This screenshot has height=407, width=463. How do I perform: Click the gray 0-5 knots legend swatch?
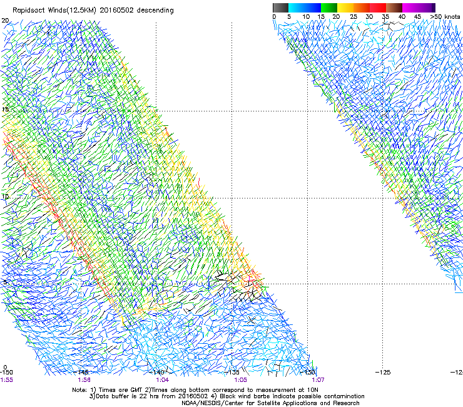tap(280, 8)
